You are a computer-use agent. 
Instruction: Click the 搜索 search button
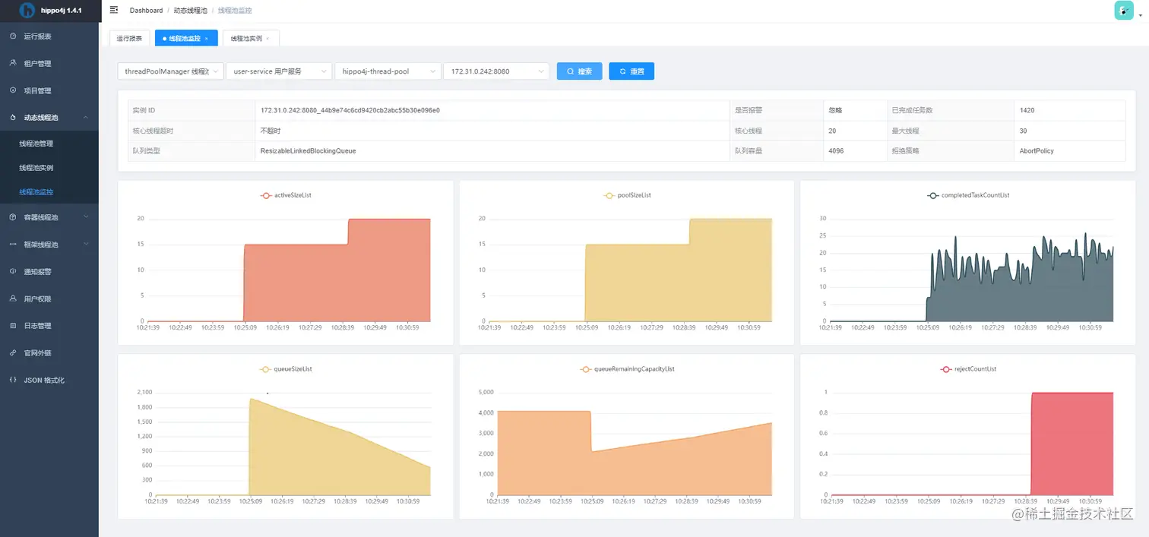pos(579,71)
